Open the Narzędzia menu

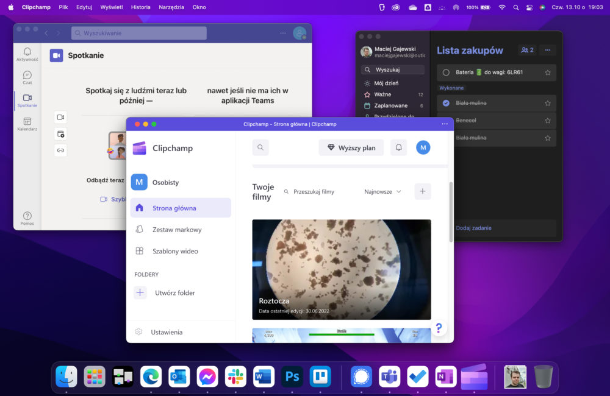point(171,7)
